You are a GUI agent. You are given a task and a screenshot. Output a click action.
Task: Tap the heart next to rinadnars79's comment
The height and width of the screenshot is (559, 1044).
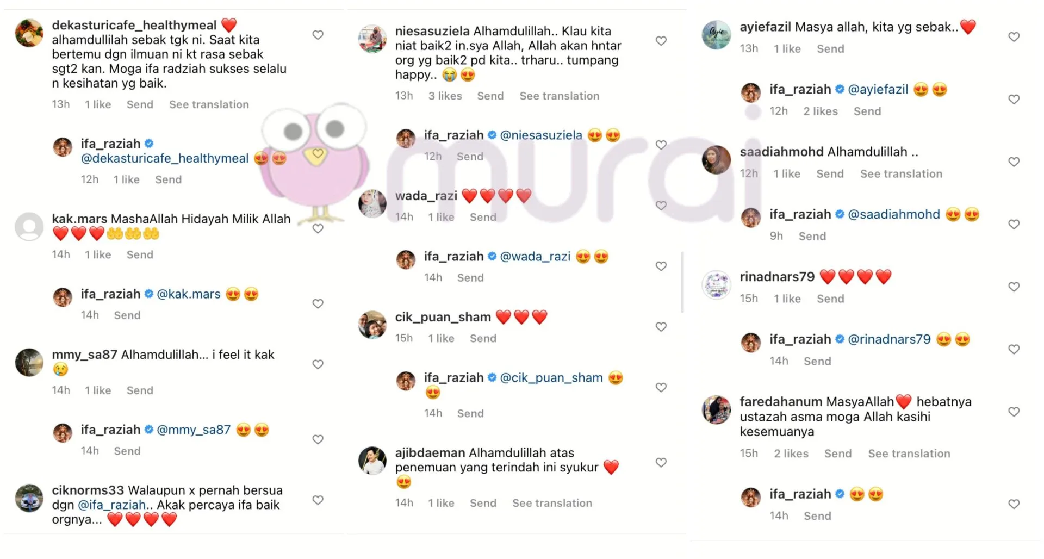tap(1014, 287)
